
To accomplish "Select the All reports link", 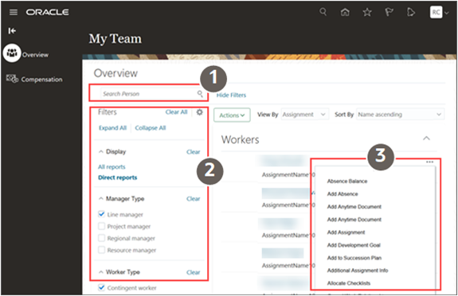I will coord(112,167).
